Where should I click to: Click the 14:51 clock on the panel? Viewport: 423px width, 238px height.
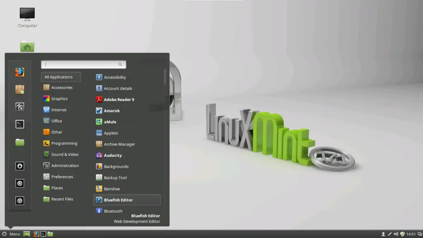tap(411, 234)
